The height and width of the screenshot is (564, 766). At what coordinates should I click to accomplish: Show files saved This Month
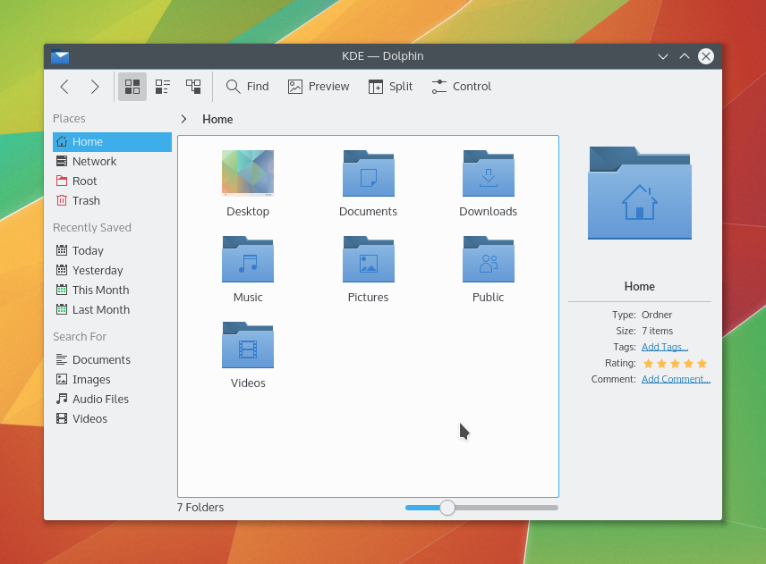coord(100,290)
